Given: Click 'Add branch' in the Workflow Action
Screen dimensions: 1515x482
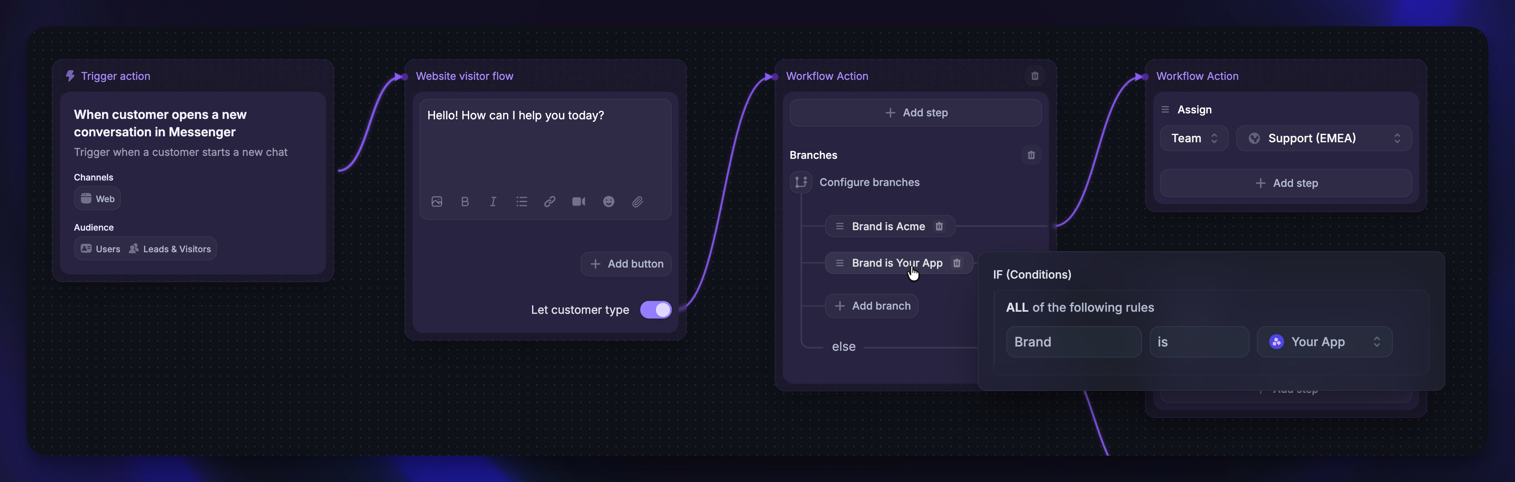Looking at the screenshot, I should click(x=871, y=305).
